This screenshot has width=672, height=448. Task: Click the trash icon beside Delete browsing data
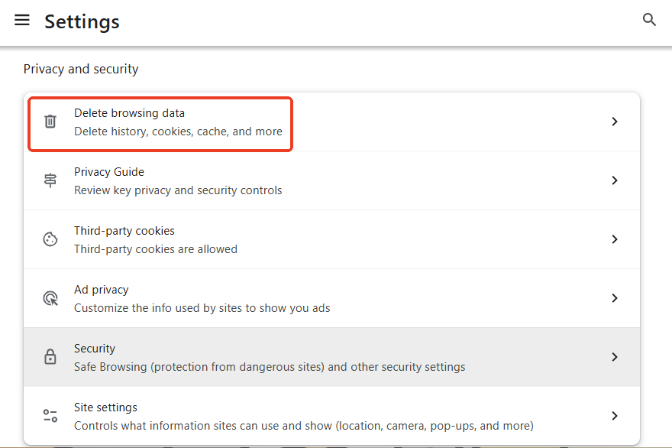50,121
